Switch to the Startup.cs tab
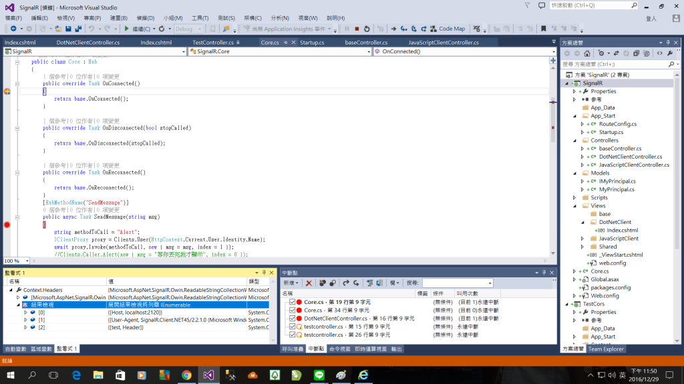Viewport: 684px width, 384px height. [312, 42]
